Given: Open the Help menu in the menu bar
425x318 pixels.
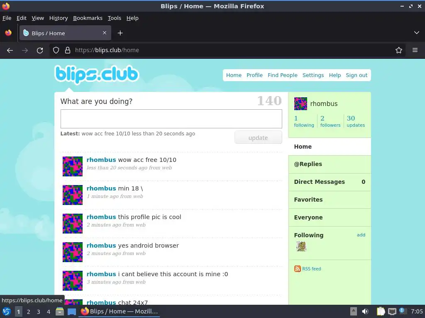Looking at the screenshot, I should pyautogui.click(x=132, y=18).
